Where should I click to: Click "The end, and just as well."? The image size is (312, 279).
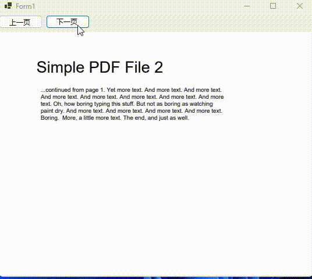coord(156,118)
